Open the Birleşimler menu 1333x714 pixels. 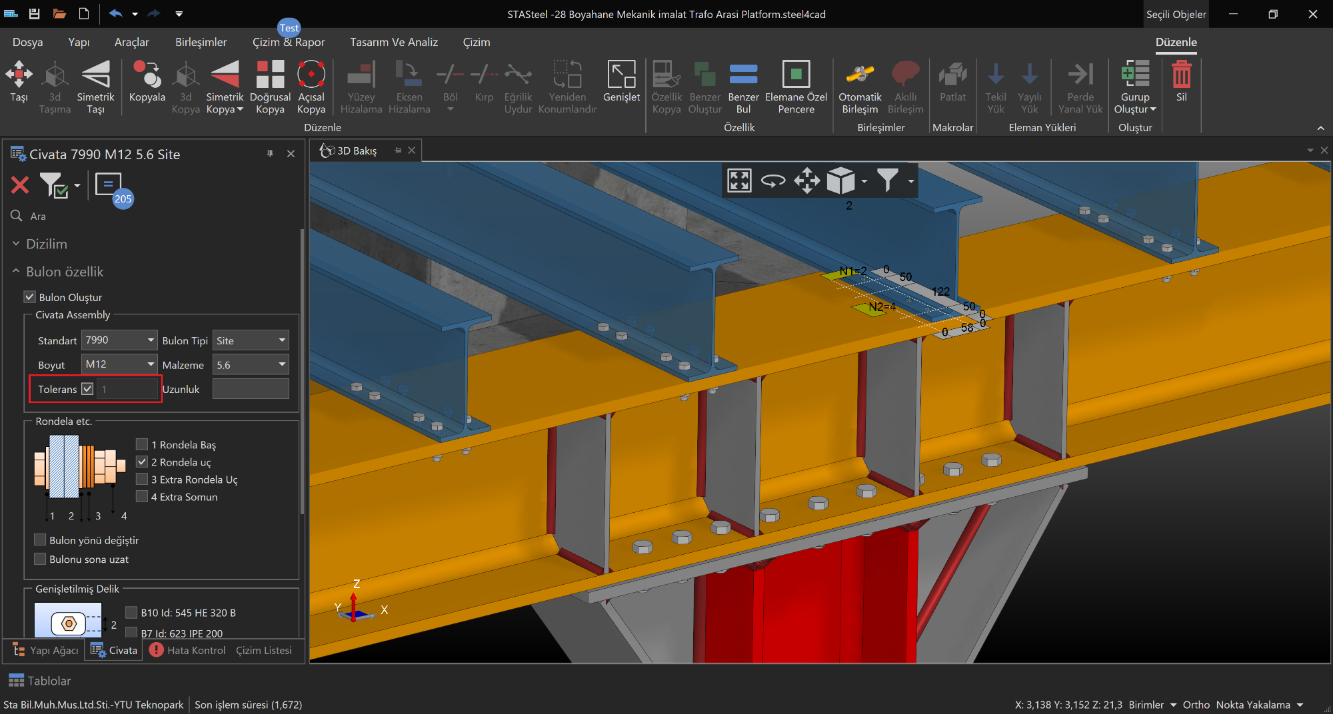click(x=201, y=42)
